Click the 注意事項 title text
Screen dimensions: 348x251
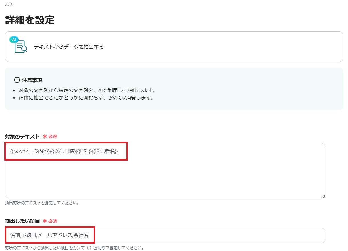coord(32,80)
